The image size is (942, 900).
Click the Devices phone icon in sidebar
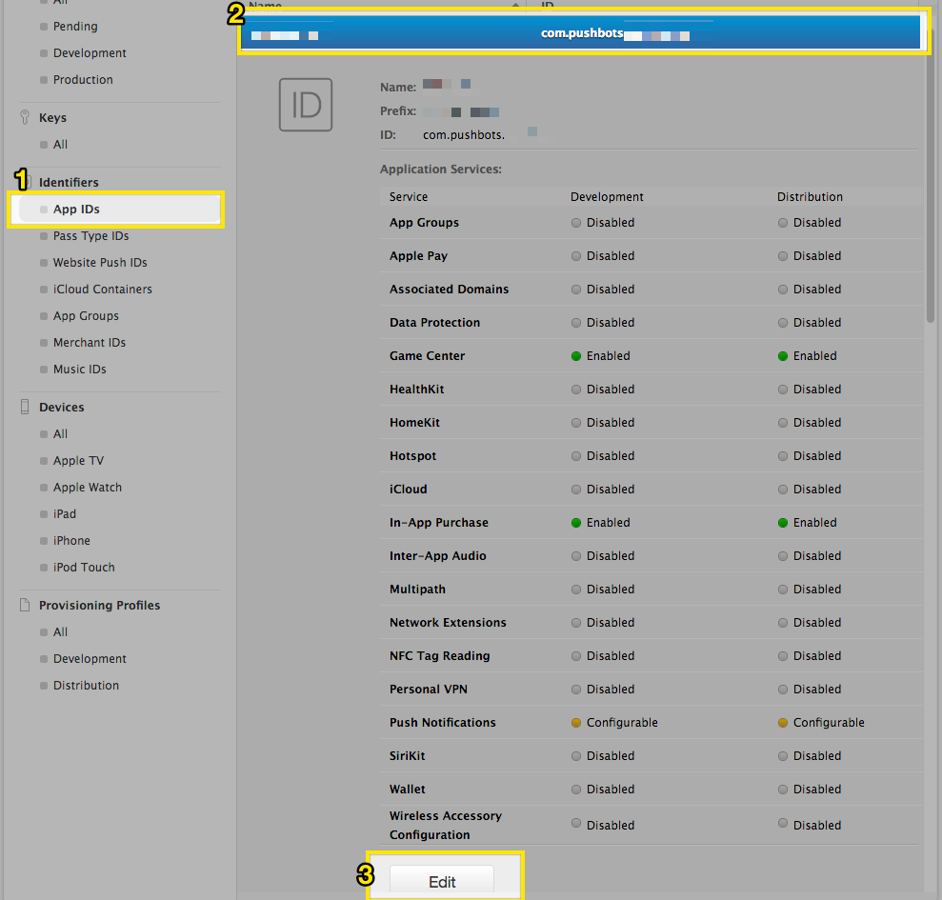(25, 407)
